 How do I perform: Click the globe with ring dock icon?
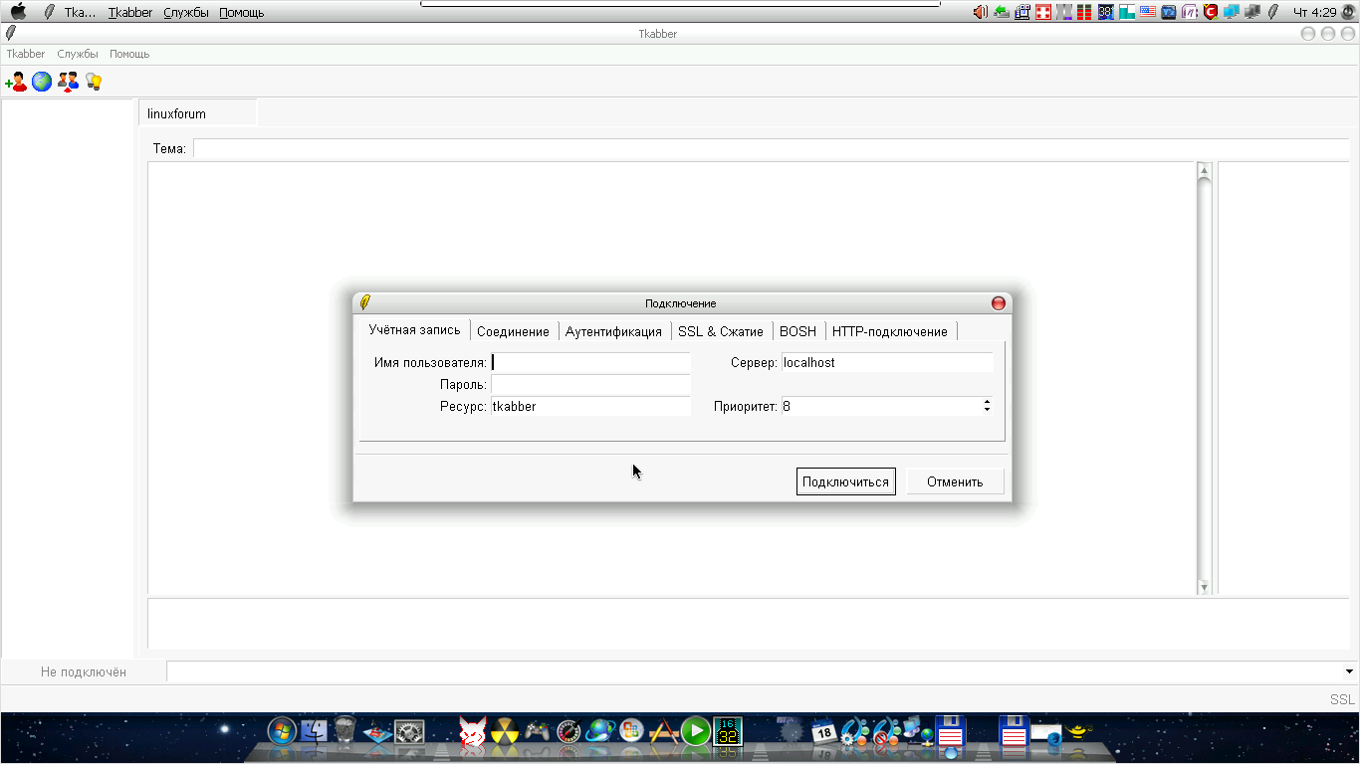click(x=599, y=732)
